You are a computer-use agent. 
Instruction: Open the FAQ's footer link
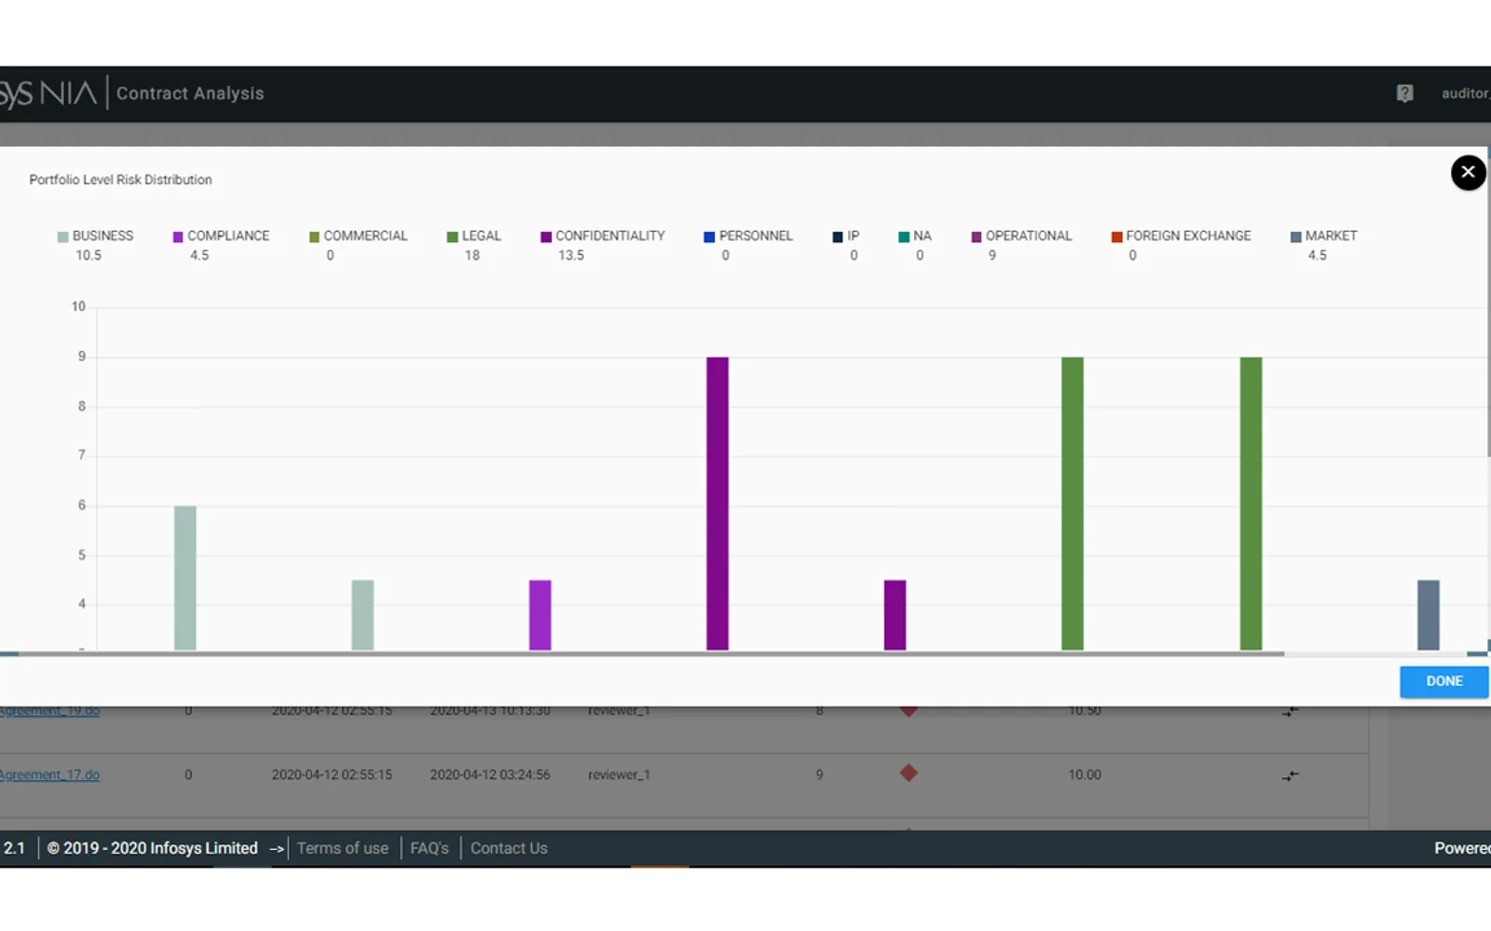(430, 848)
